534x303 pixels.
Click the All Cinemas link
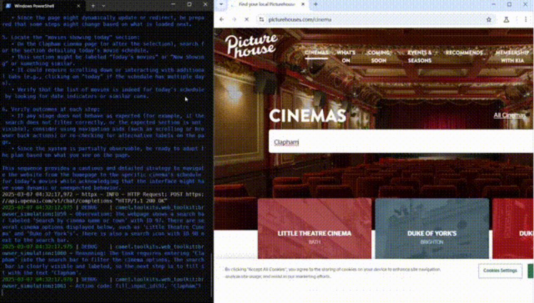509,115
